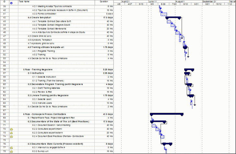Click the Indicators info icon column header
Viewport: 236px width, 154px height.
tap(12, 3)
